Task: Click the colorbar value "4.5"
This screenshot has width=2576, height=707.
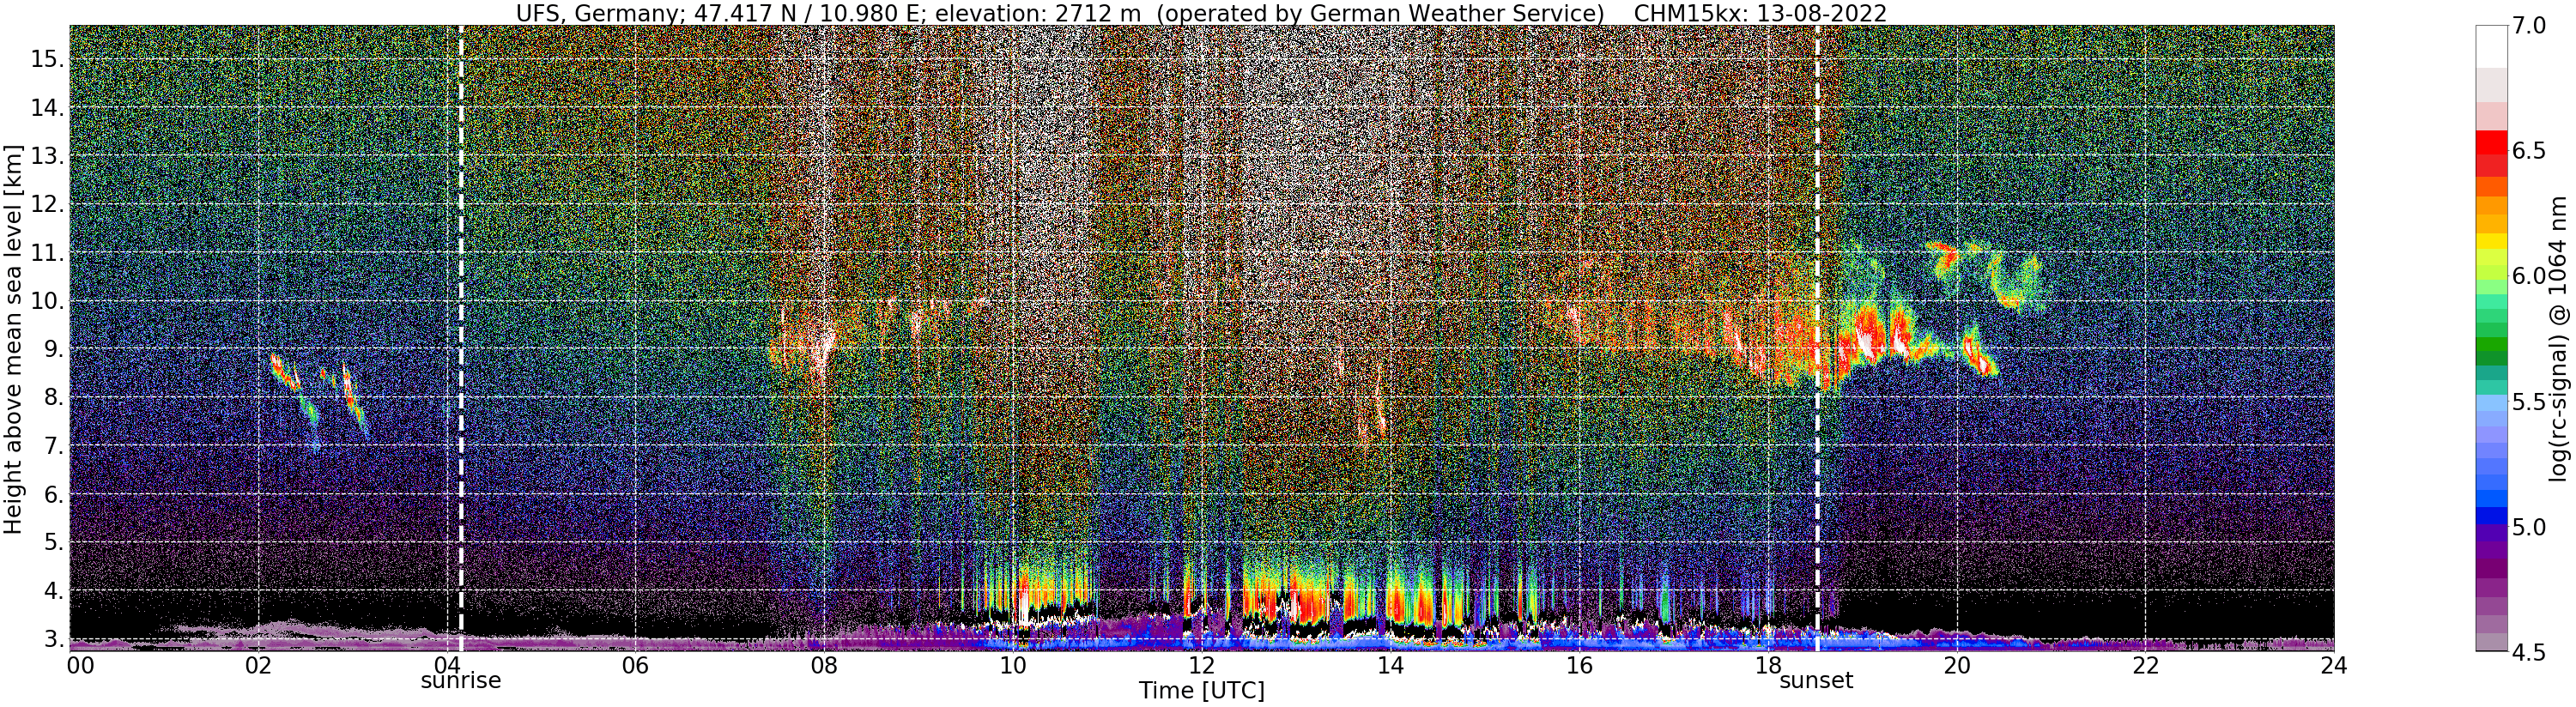Action: (x=2529, y=653)
